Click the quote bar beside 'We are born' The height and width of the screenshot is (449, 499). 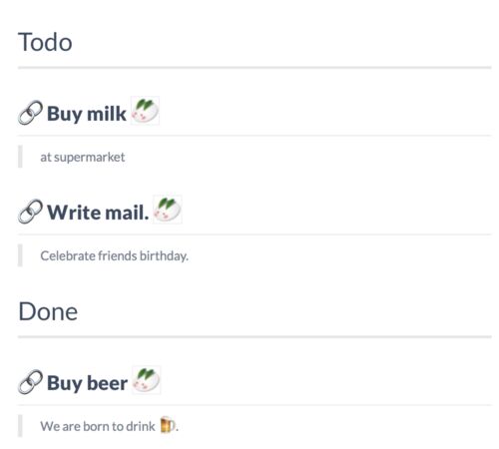pos(20,426)
